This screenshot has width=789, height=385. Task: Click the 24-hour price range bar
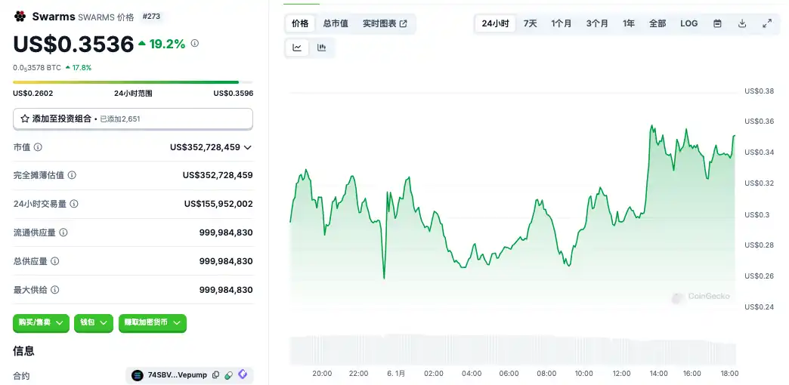132,82
